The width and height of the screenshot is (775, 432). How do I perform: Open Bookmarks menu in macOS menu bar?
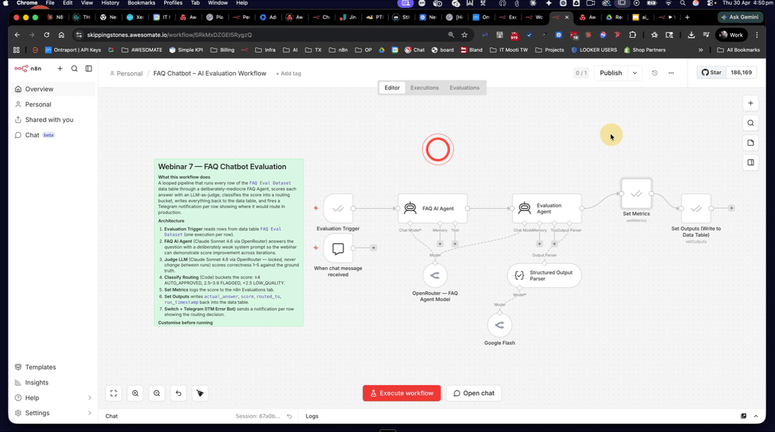(x=141, y=3)
